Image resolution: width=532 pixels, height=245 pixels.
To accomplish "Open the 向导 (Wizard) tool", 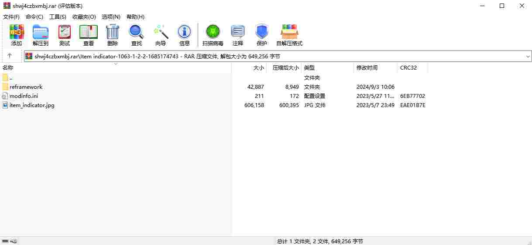I will (161, 32).
